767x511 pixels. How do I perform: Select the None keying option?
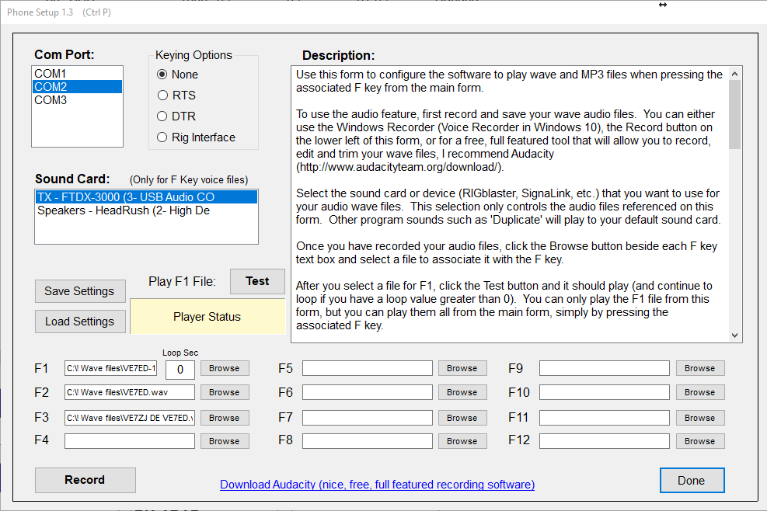coord(162,75)
